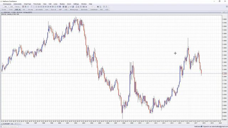Open the Chart Type menu
The height and width of the screenshot is (128, 228).
click(27, 4)
